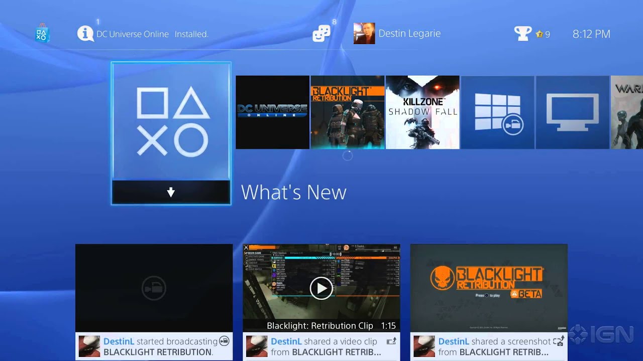Launch Blacklight Retribution game tile
The height and width of the screenshot is (361, 643).
(348, 112)
